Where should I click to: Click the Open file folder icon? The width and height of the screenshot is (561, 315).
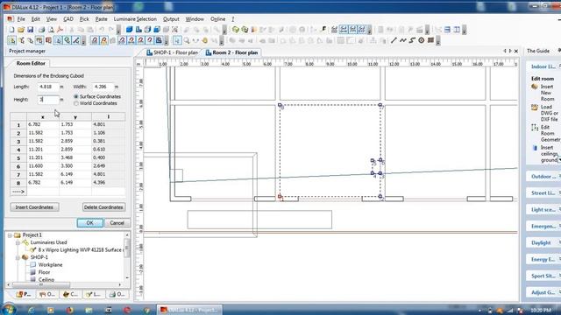click(21, 30)
